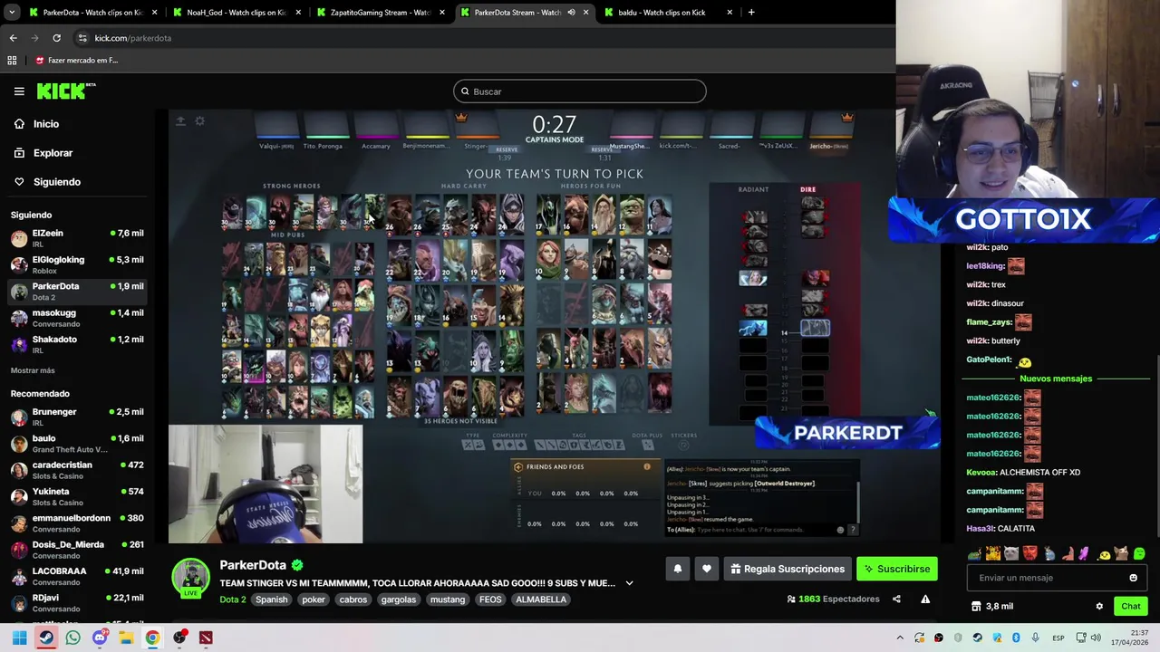The height and width of the screenshot is (652, 1160).
Task: Click the Kick logo
Action: [x=65, y=91]
